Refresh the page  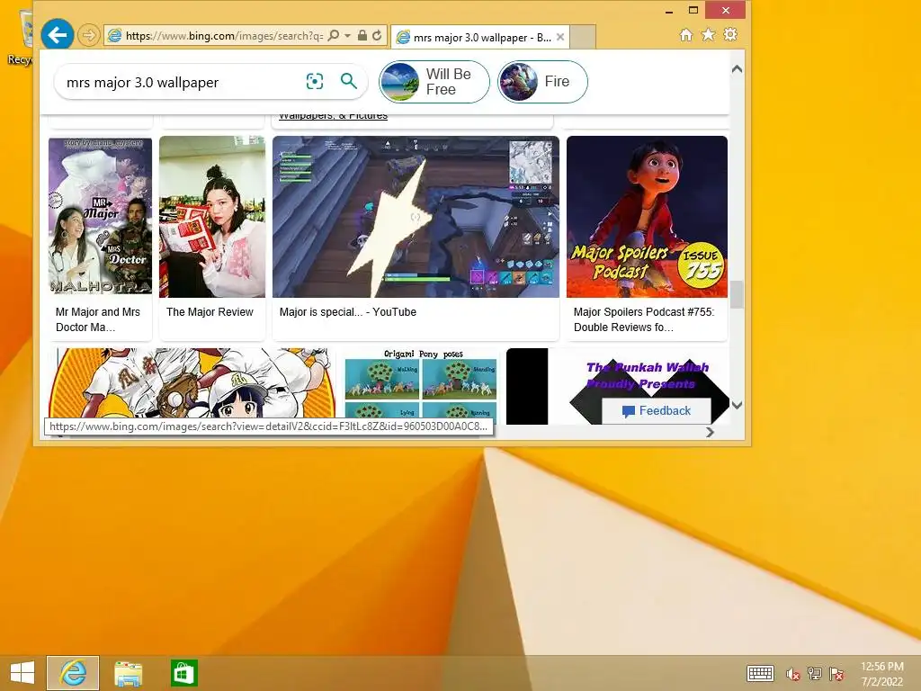coord(377,35)
